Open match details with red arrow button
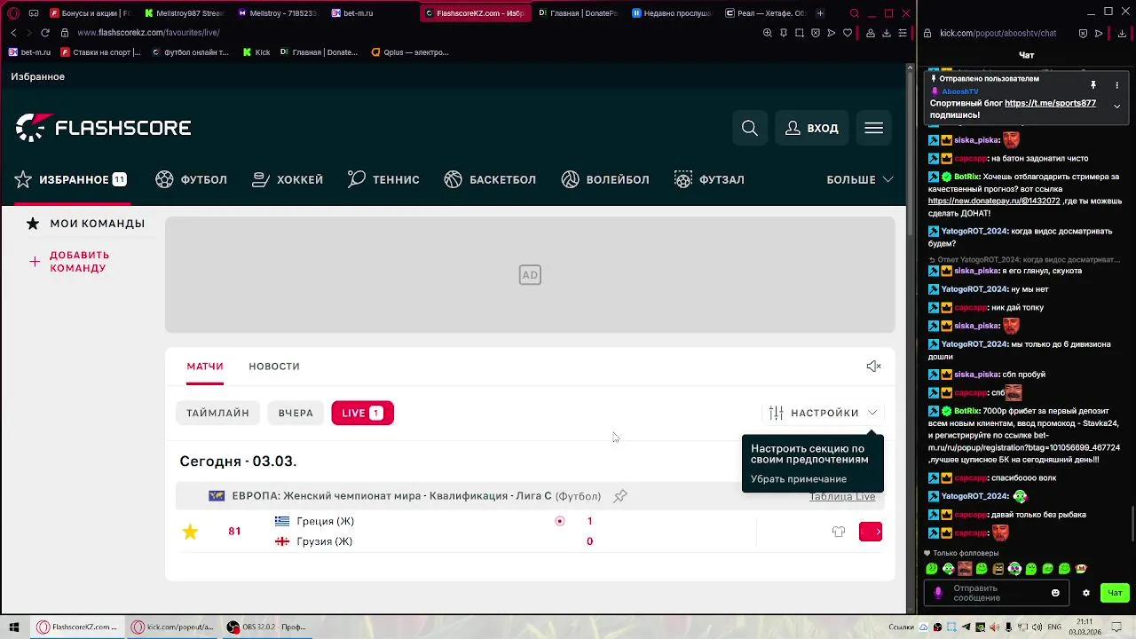The image size is (1136, 639). (x=871, y=532)
